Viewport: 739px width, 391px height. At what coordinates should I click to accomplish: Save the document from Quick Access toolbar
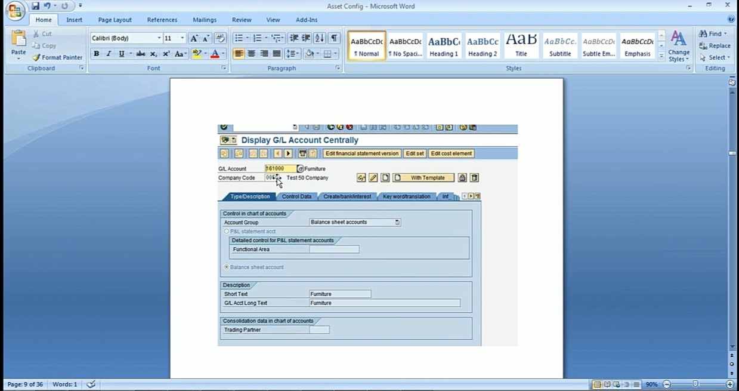pyautogui.click(x=35, y=6)
